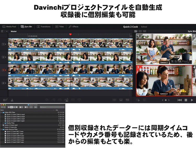Click the red playhead marker on the ruler
This screenshot has height=155, width=196.
70,34
